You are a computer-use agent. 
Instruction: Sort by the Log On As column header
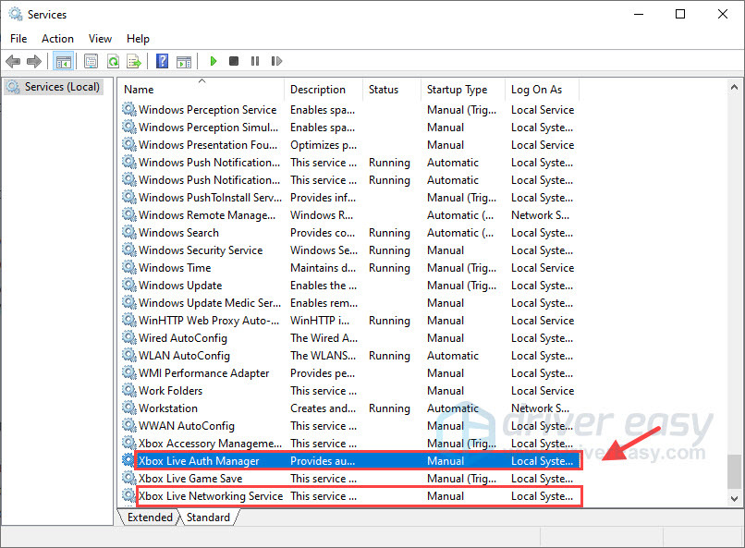click(x=542, y=90)
